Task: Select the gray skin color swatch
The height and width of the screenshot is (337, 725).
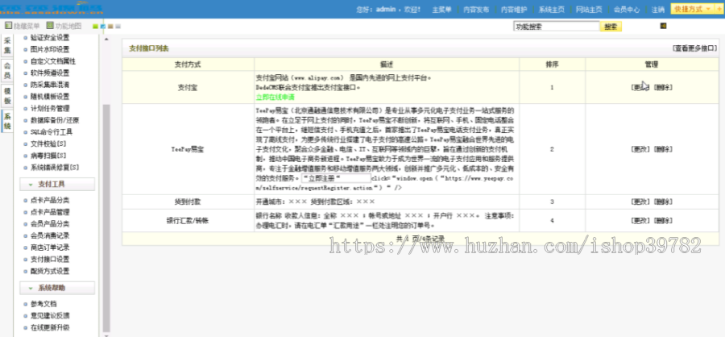Action: pos(118,27)
